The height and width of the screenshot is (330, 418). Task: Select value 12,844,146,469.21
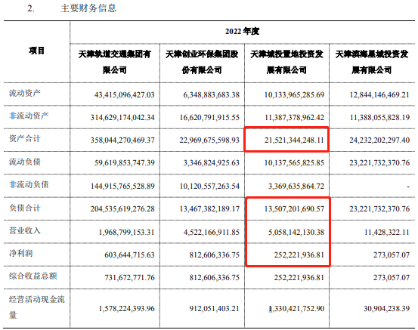click(379, 95)
